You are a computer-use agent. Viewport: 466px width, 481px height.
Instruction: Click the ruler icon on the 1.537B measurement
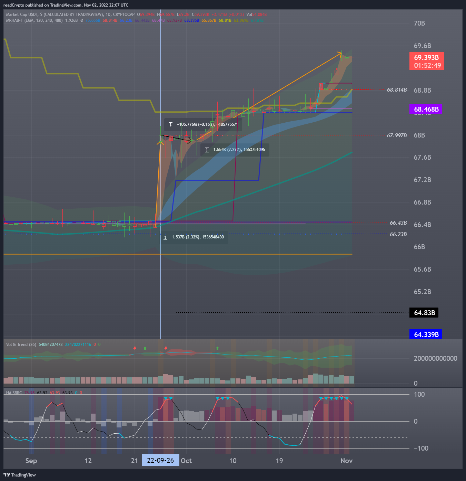tap(165, 237)
